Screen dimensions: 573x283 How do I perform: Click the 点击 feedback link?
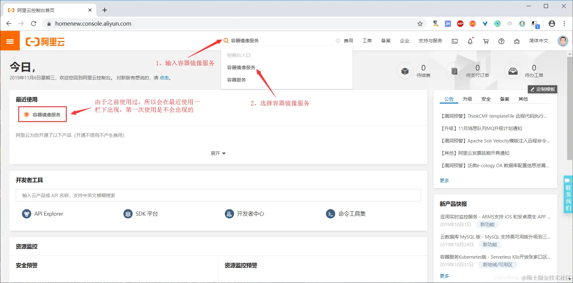pyautogui.click(x=164, y=78)
